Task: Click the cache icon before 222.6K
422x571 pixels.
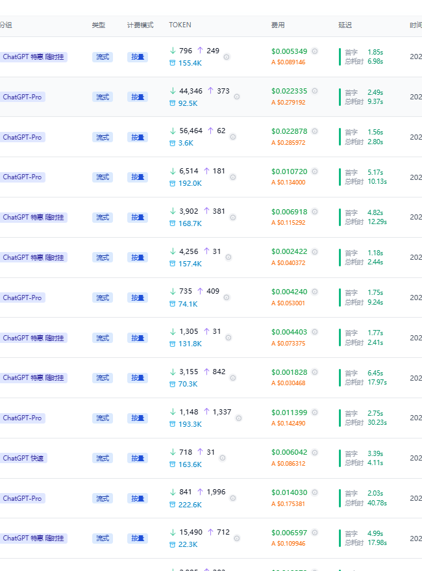Action: click(x=173, y=505)
